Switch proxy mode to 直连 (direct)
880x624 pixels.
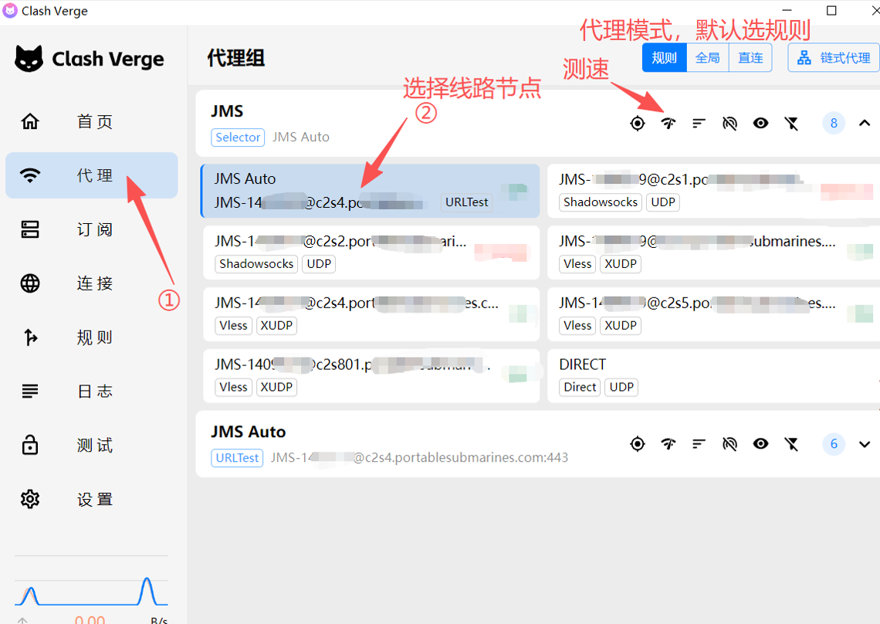pyautogui.click(x=750, y=58)
